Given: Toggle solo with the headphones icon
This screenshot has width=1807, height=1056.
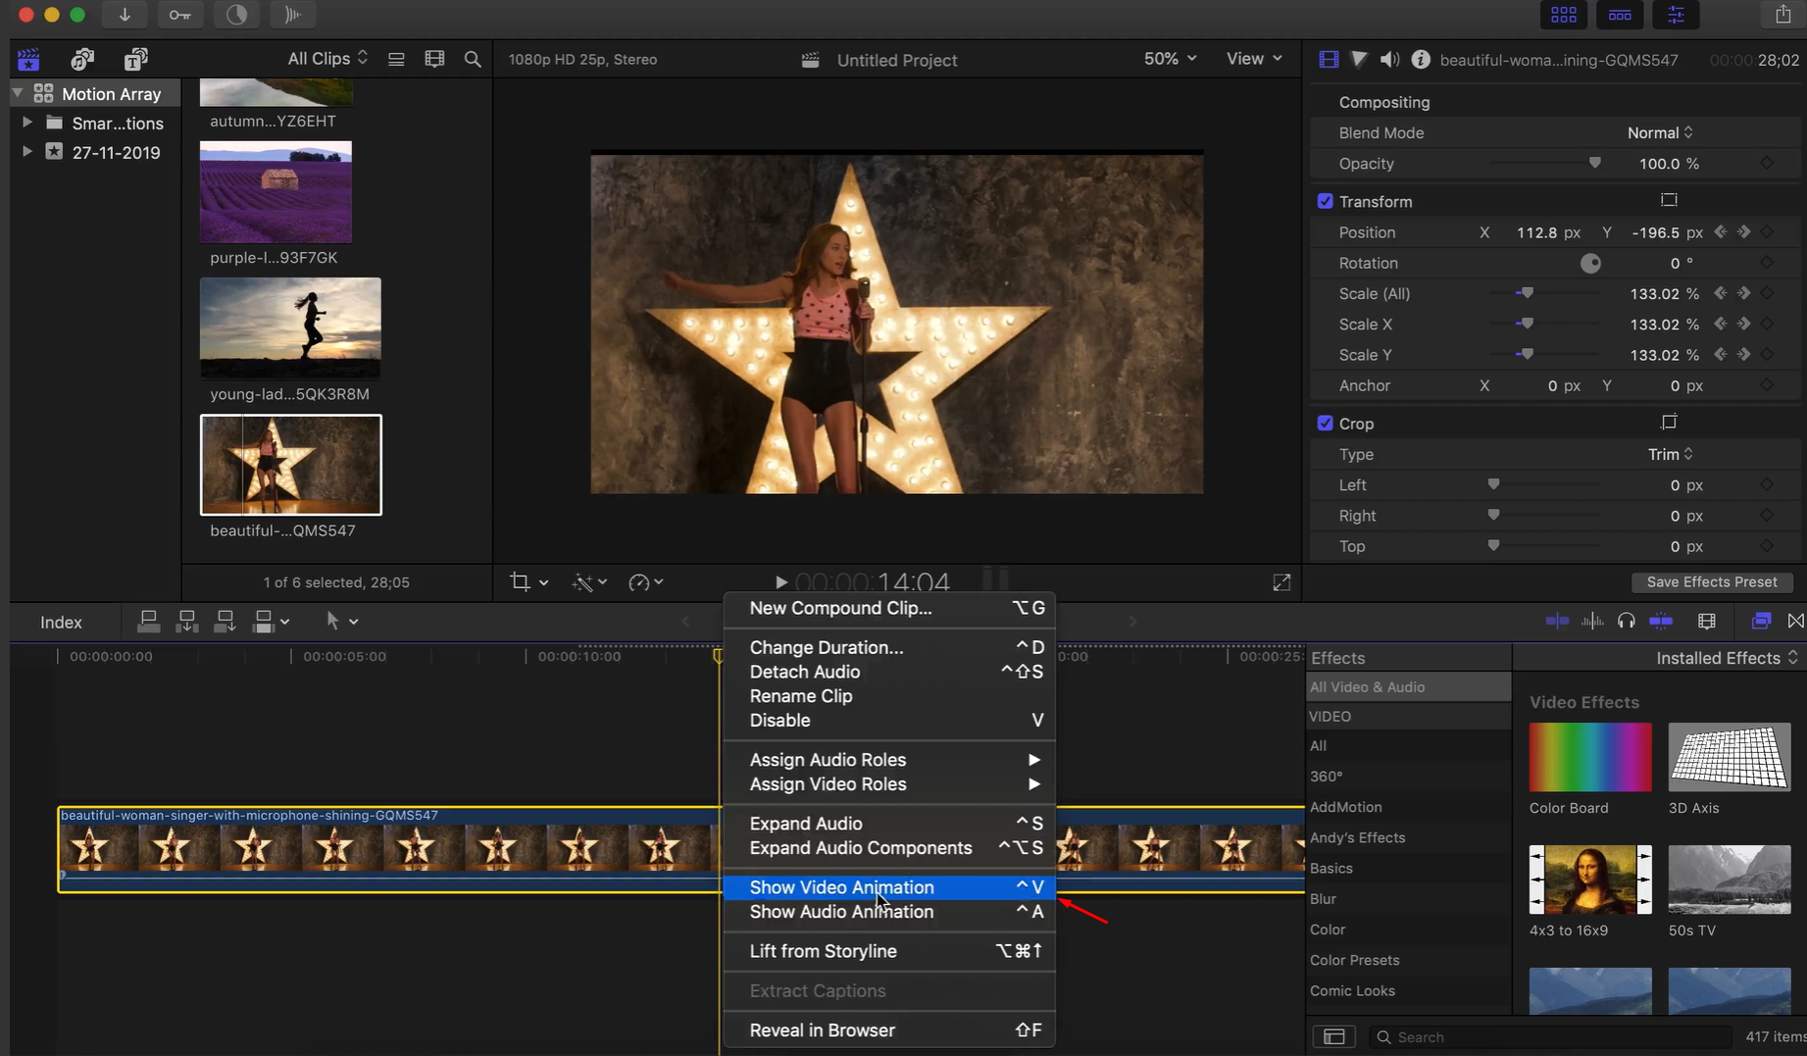Looking at the screenshot, I should point(1627,620).
